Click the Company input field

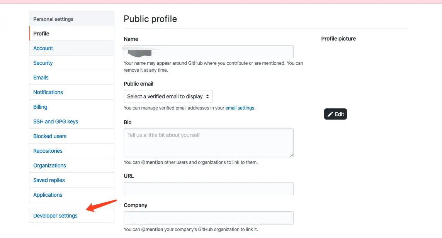(x=208, y=218)
